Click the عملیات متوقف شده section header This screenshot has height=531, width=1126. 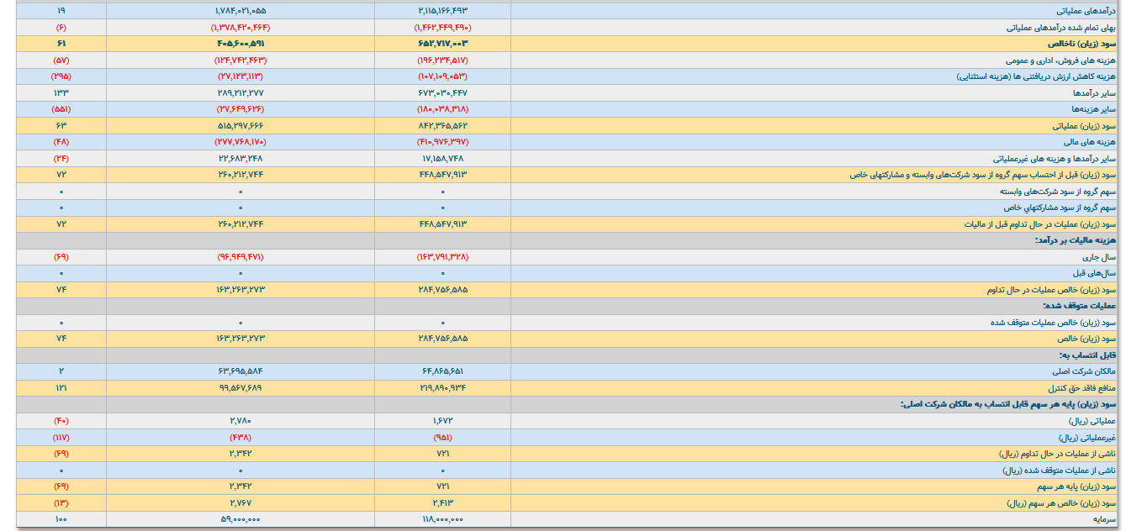tap(1080, 306)
